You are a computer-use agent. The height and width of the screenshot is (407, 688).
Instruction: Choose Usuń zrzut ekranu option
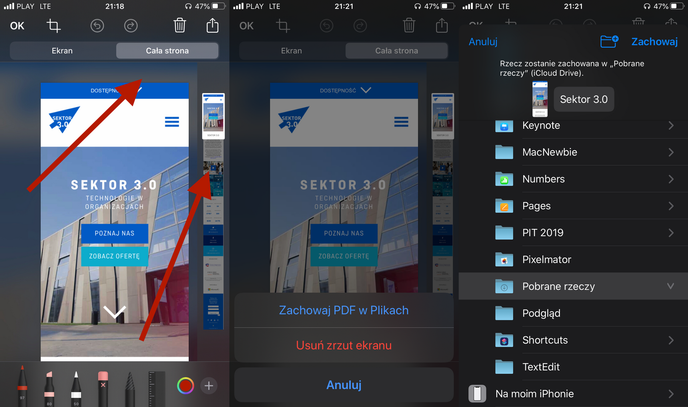tap(344, 345)
